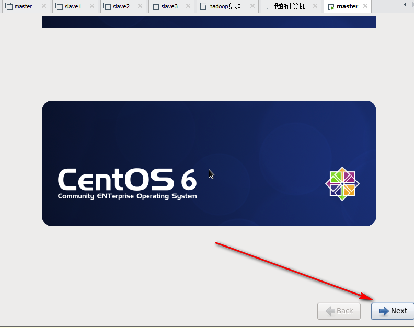Click the CentOS pinwheel logo

coord(342,184)
